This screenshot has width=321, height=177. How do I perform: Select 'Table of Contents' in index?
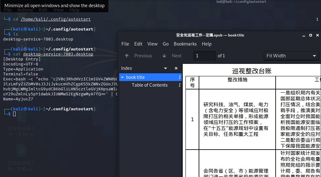[150, 85]
